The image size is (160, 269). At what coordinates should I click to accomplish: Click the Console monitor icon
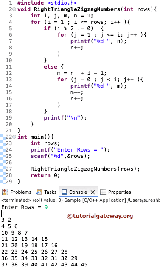pos(64,192)
